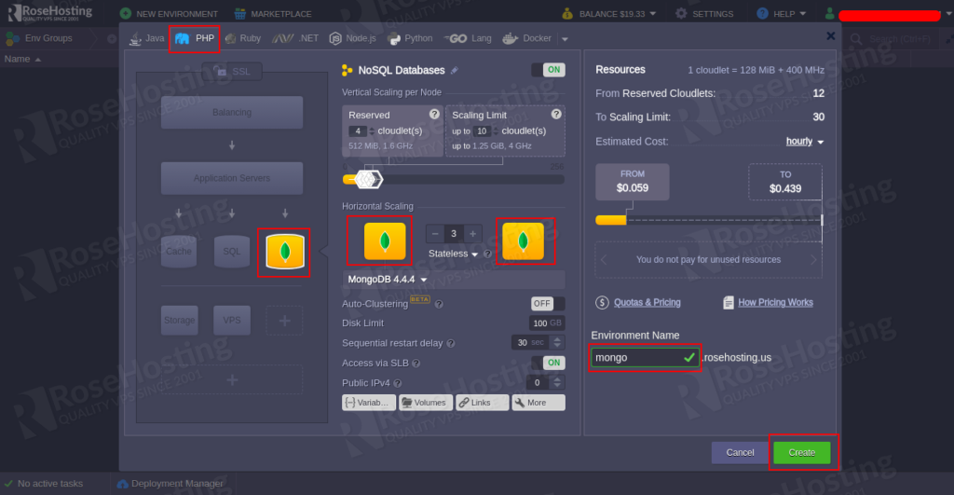Switch to the Python tab
The width and height of the screenshot is (954, 495).
[x=411, y=38]
